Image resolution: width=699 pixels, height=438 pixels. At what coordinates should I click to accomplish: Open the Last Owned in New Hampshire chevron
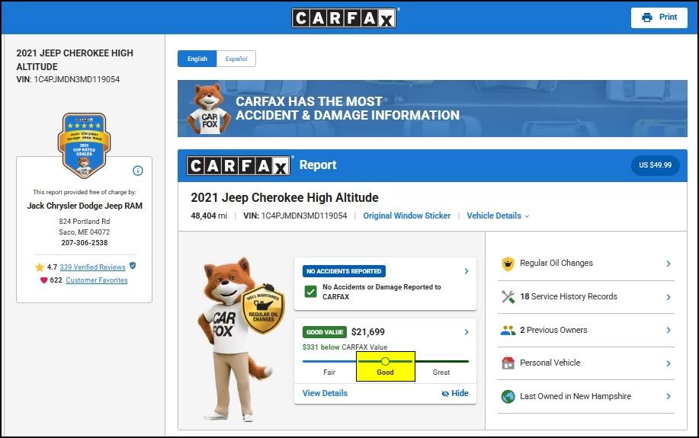click(x=669, y=397)
